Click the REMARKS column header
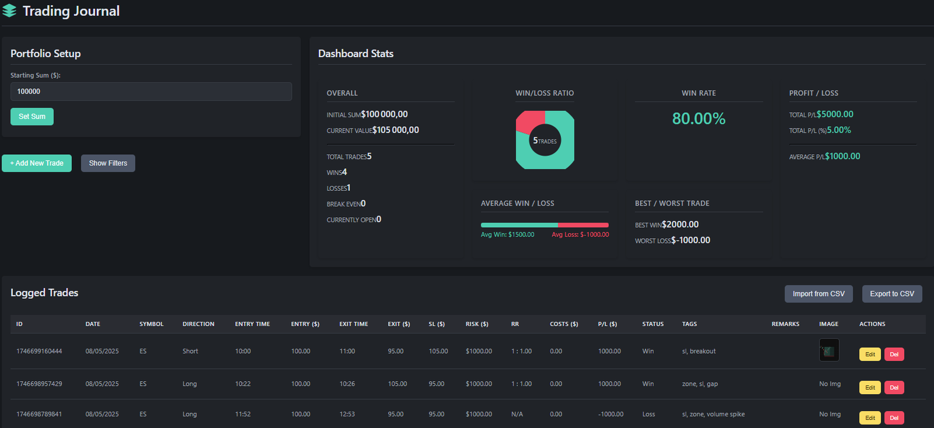Viewport: 934px width, 428px height. coord(785,324)
